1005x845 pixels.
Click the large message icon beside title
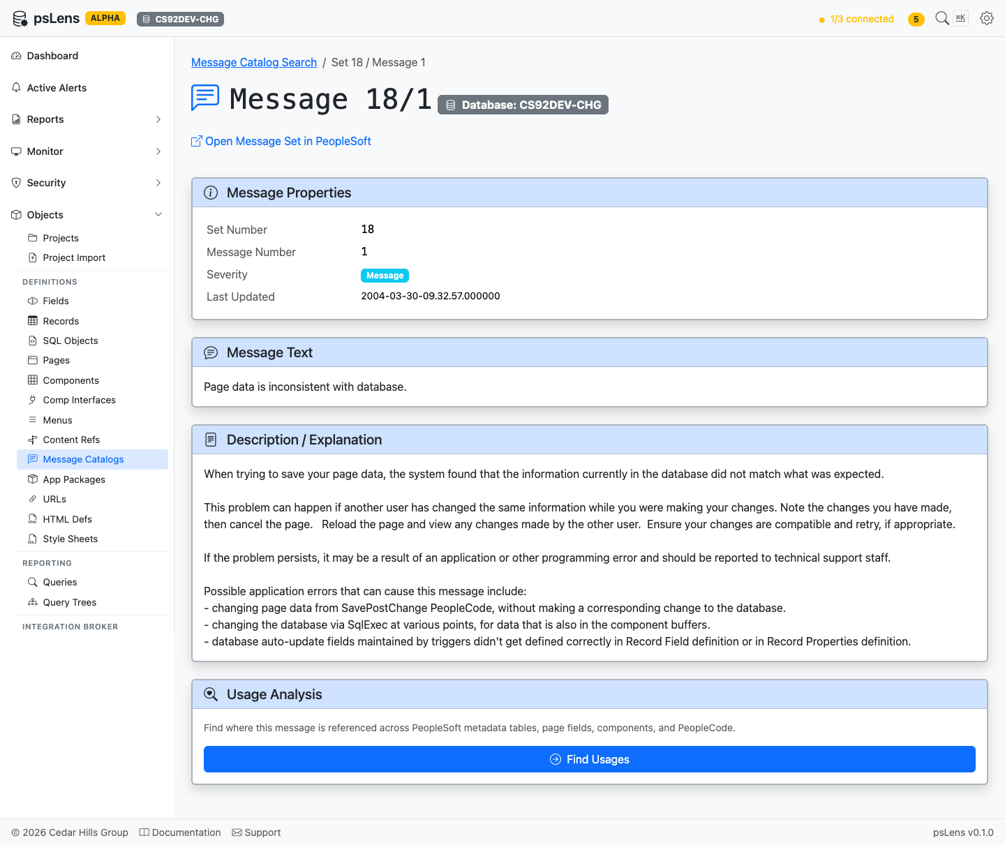pos(205,98)
